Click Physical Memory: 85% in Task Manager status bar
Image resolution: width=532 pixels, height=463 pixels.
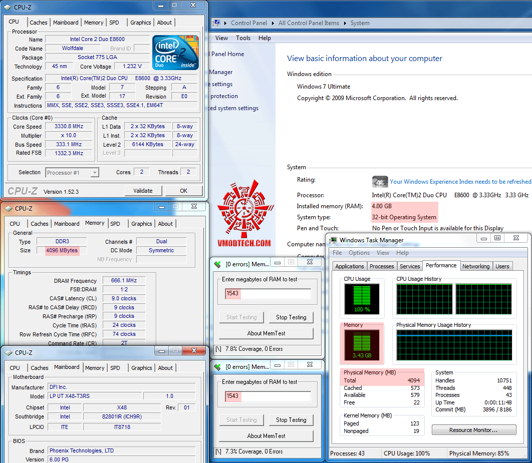pyautogui.click(x=479, y=453)
